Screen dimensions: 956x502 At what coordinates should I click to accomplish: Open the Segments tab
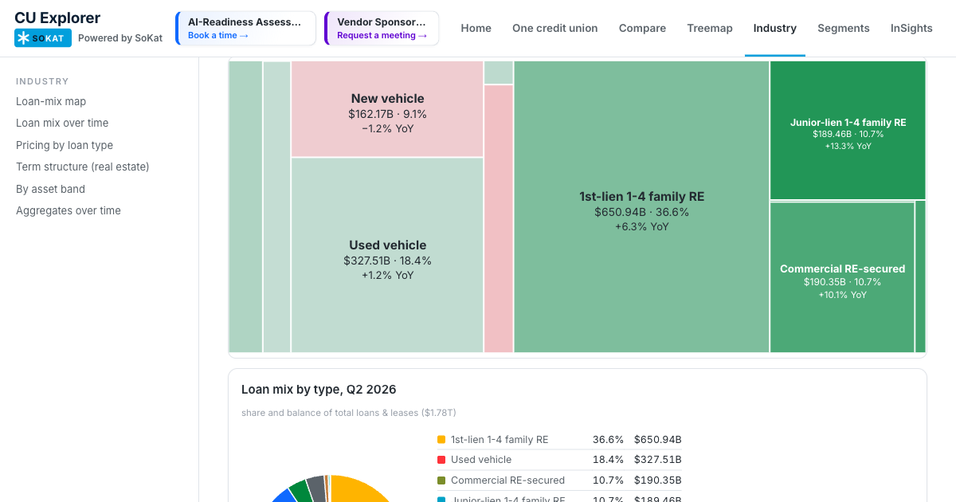844,28
